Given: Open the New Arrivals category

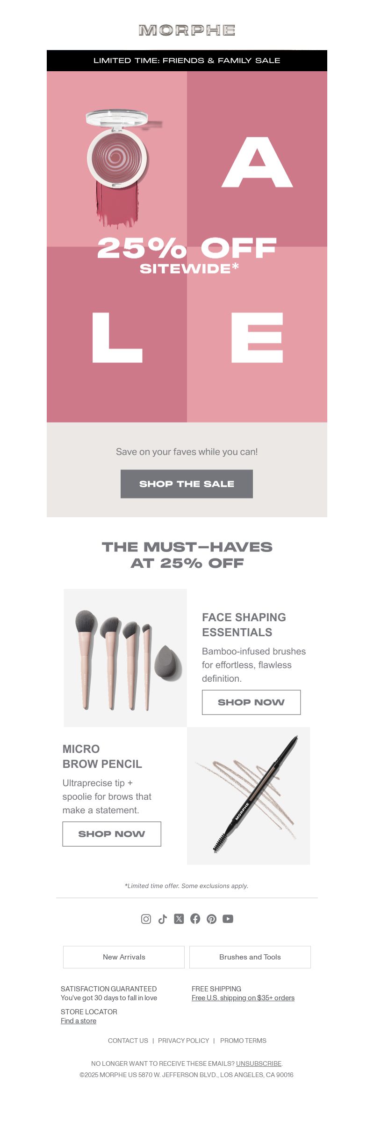Looking at the screenshot, I should pyautogui.click(x=124, y=957).
